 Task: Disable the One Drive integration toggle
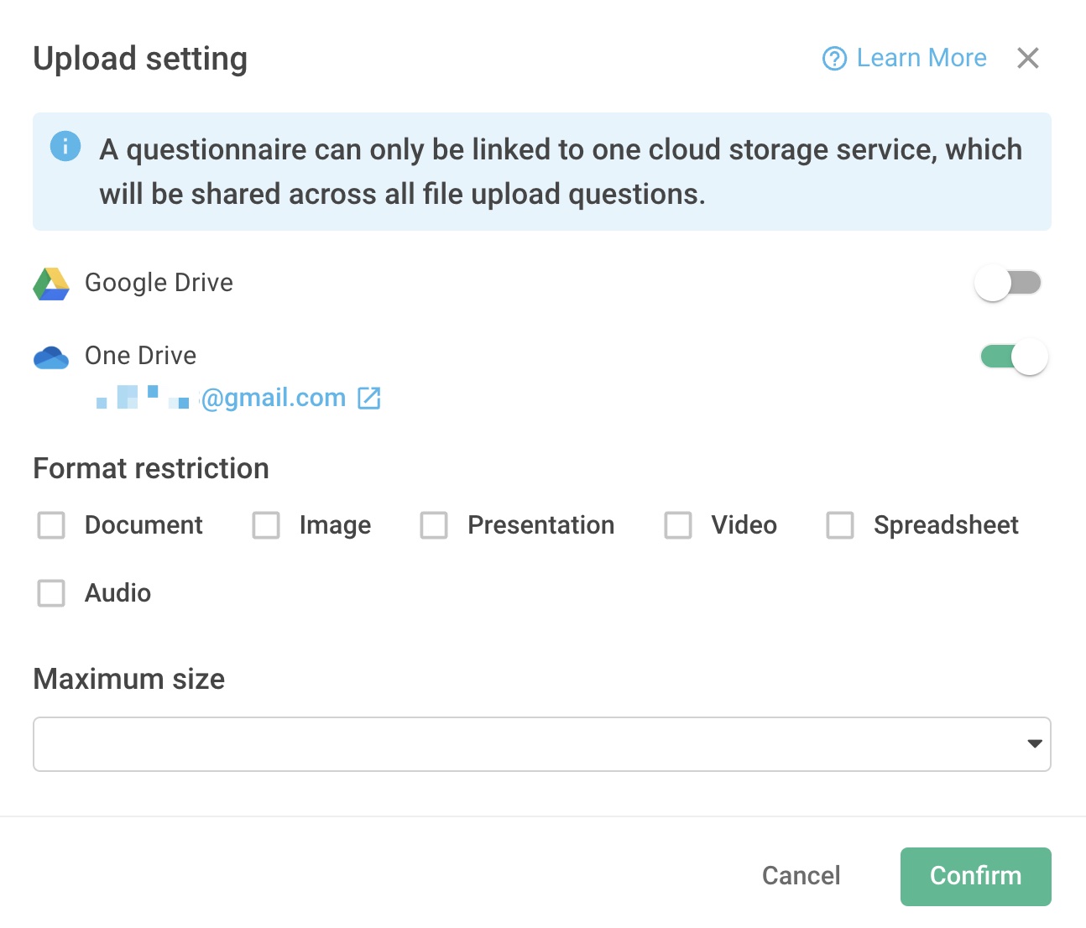pyautogui.click(x=1014, y=357)
